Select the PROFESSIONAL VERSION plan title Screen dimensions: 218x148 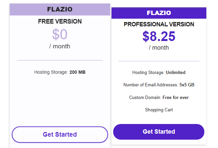(159, 24)
